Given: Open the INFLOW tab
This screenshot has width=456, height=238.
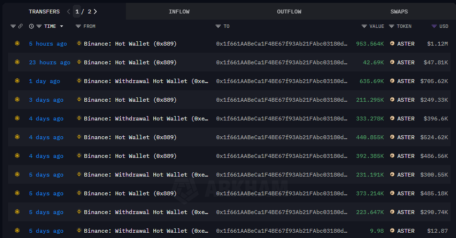Looking at the screenshot, I should pos(179,12).
